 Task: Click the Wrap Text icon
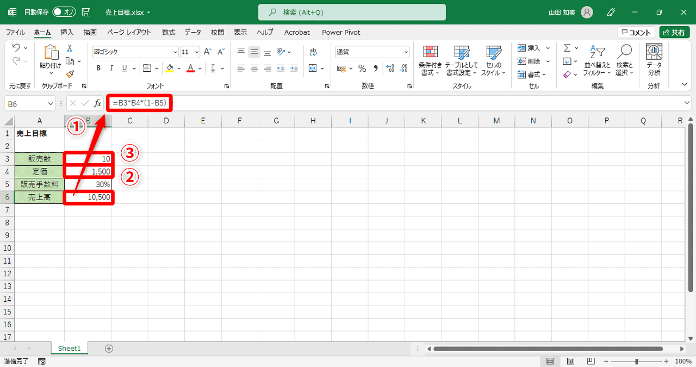[313, 52]
